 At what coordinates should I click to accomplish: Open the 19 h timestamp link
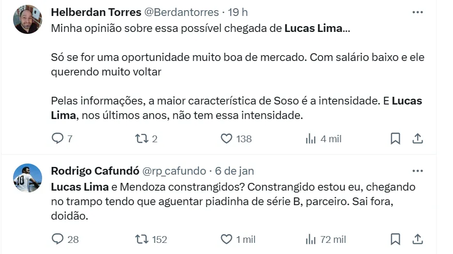pos(238,12)
